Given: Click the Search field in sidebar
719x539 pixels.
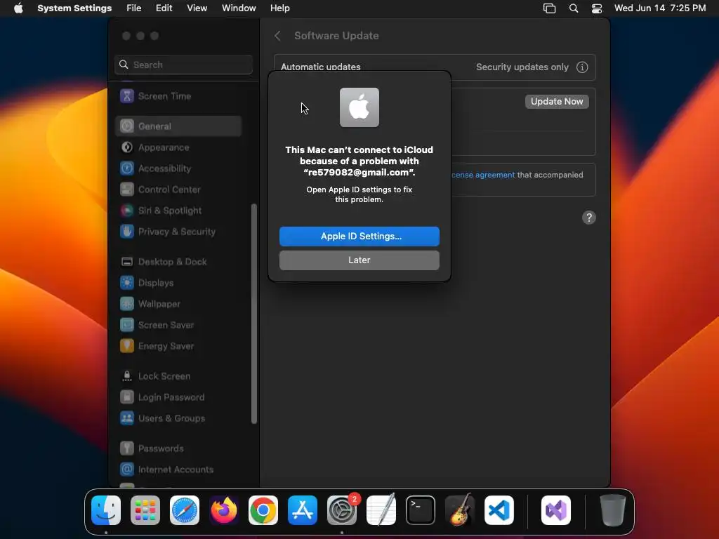Looking at the screenshot, I should click(183, 65).
